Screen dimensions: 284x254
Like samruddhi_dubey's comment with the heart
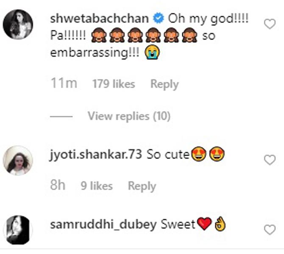[x=270, y=230]
